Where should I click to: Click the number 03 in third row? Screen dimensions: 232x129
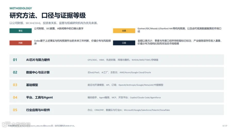pos(15,85)
